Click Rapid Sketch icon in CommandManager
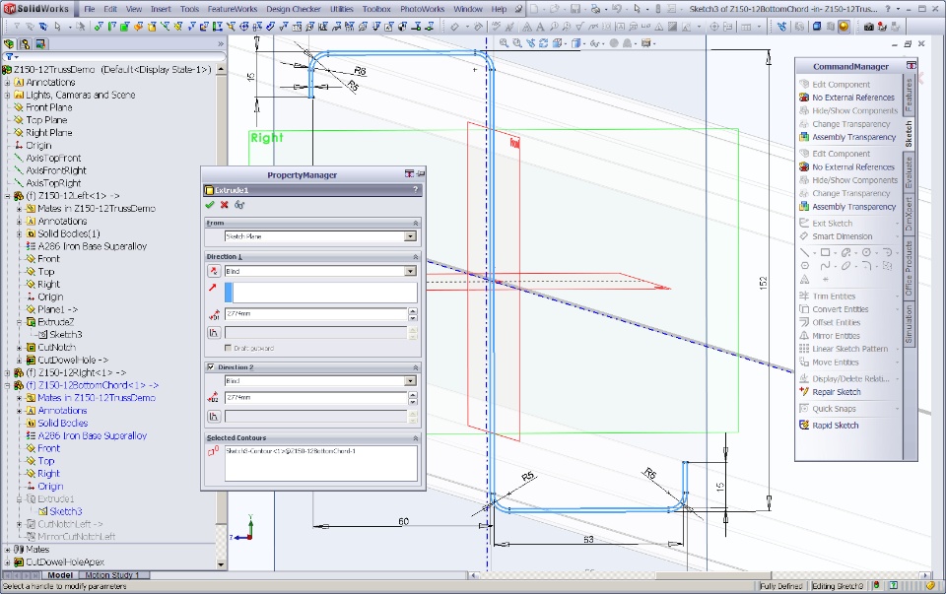 [804, 426]
